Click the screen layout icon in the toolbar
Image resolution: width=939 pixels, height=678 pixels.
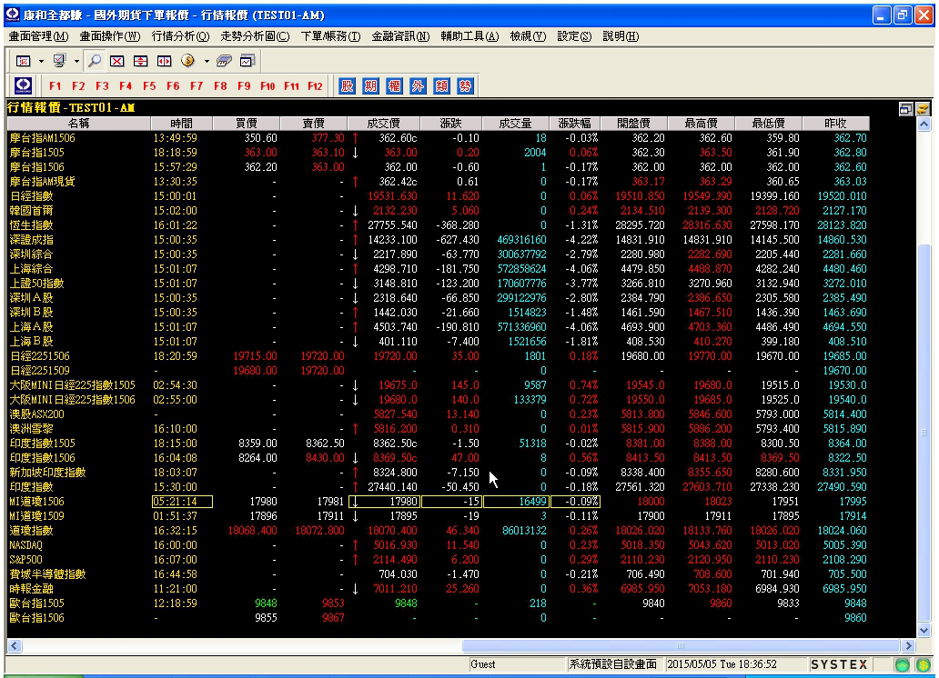coord(24,61)
